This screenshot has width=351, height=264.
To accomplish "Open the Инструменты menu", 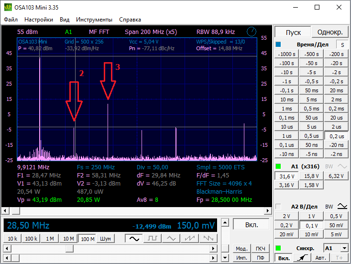I will [94, 20].
